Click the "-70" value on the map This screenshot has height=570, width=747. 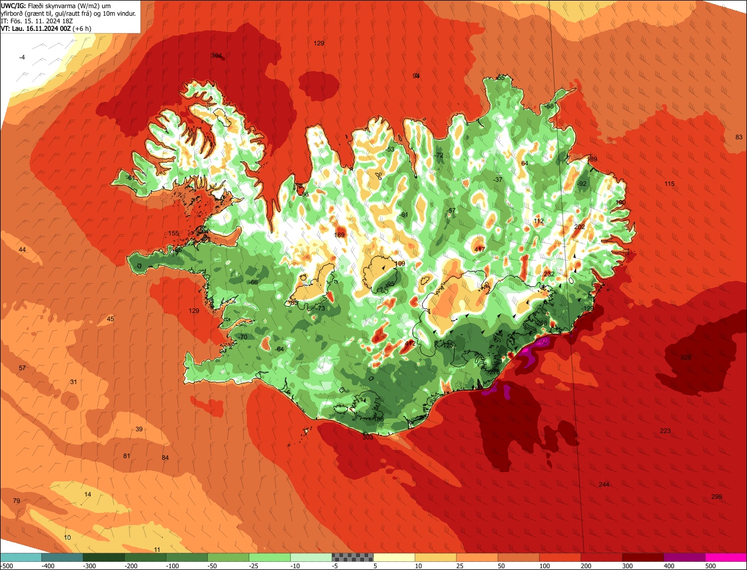tap(243, 337)
